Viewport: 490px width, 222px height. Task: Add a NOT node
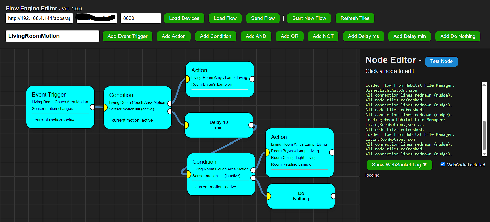(323, 36)
